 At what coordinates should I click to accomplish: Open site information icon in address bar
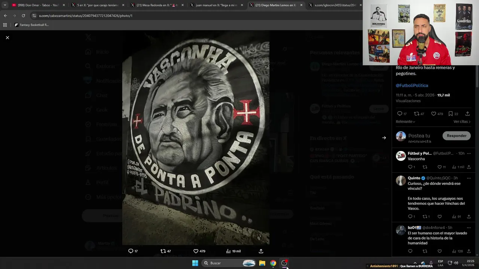pyautogui.click(x=34, y=16)
